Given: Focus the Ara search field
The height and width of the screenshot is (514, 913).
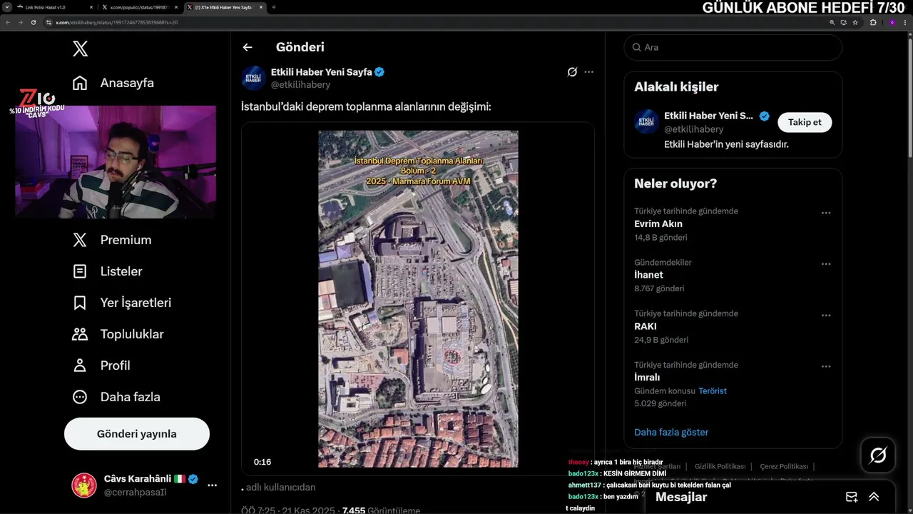Looking at the screenshot, I should [x=733, y=47].
